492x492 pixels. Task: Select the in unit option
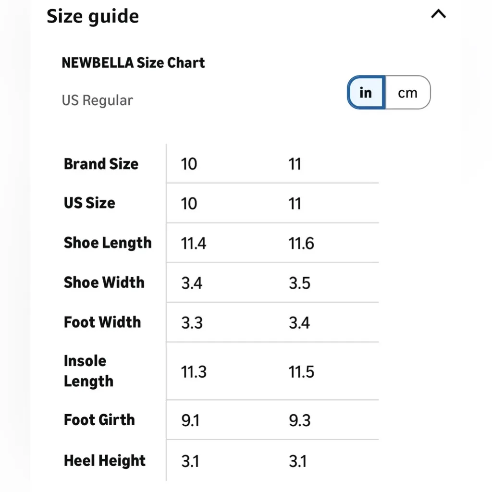pyautogui.click(x=366, y=92)
